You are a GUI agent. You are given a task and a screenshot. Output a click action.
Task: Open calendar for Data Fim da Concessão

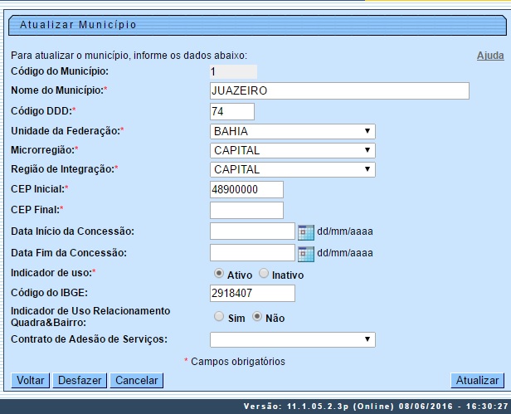coord(306,253)
